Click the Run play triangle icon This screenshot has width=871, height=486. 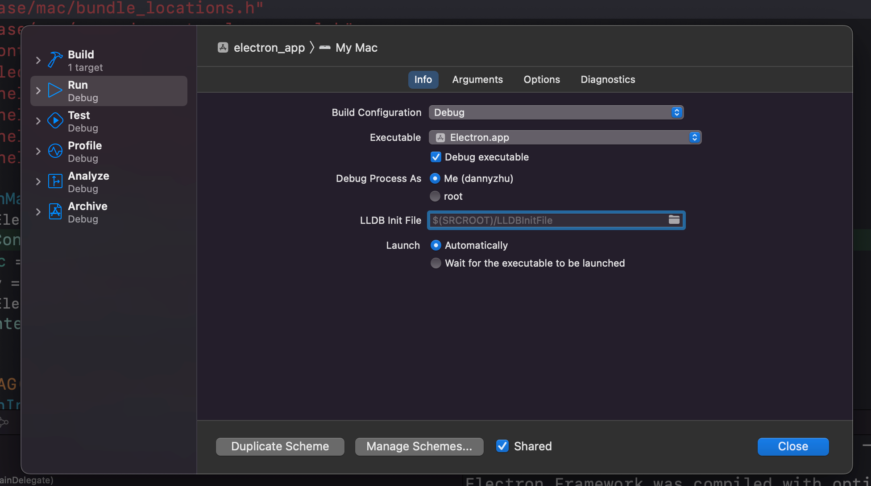(x=55, y=90)
